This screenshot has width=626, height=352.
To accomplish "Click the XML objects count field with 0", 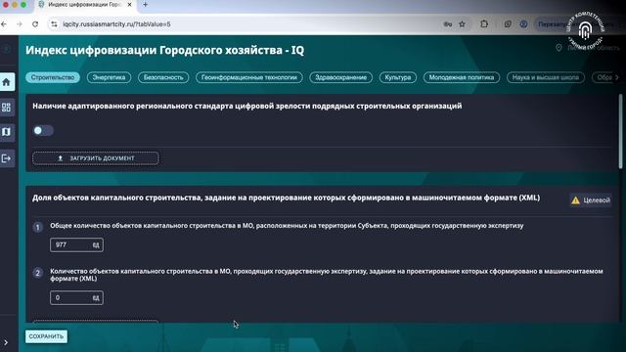I will (x=76, y=297).
